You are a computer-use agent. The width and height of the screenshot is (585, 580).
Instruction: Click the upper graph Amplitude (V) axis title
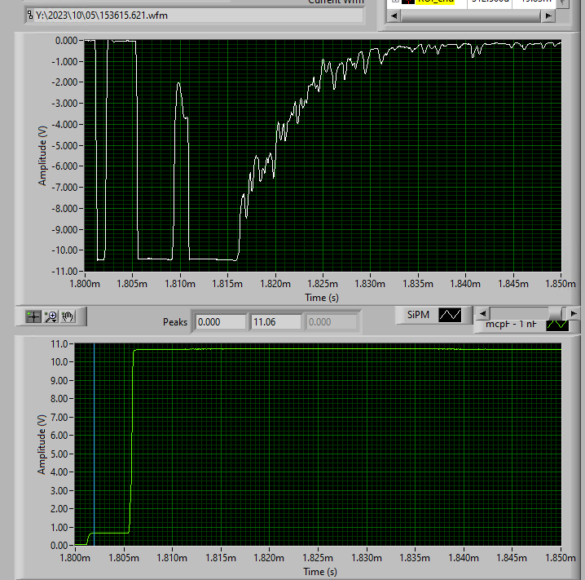[x=42, y=156]
